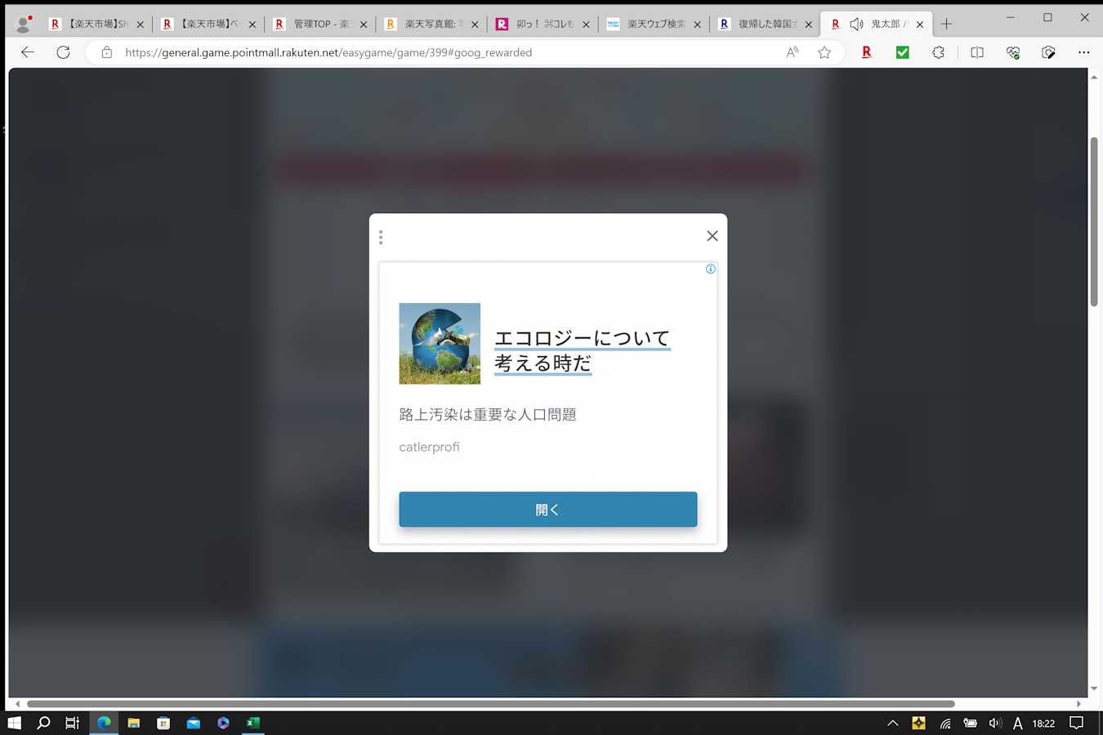Add this page to favorites with the star
This screenshot has height=735, width=1103.
point(824,52)
